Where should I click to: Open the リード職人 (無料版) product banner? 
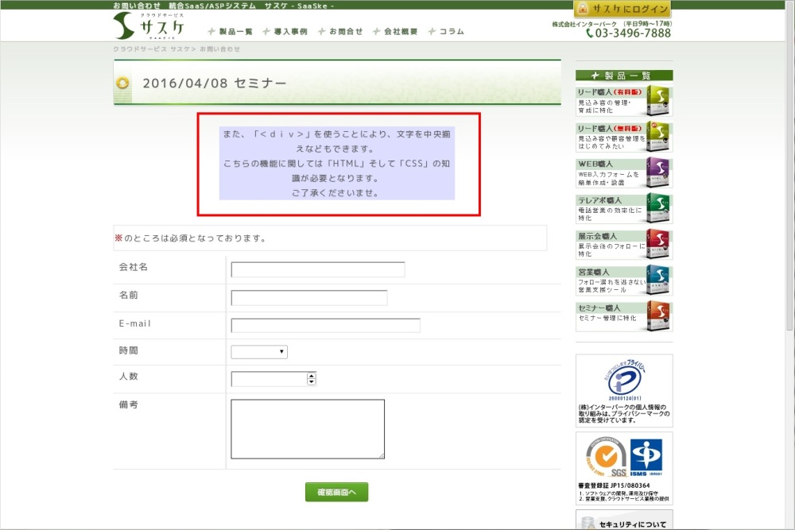pyautogui.click(x=623, y=137)
